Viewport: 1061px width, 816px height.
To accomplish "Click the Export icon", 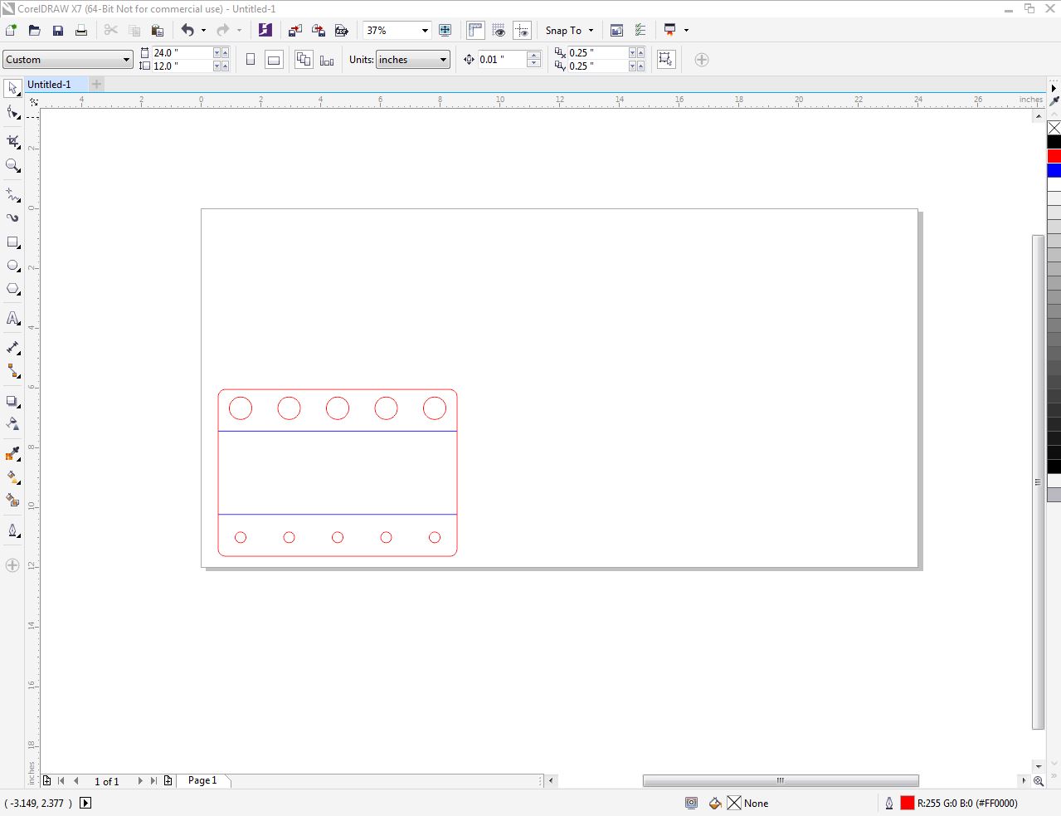I will tap(318, 30).
